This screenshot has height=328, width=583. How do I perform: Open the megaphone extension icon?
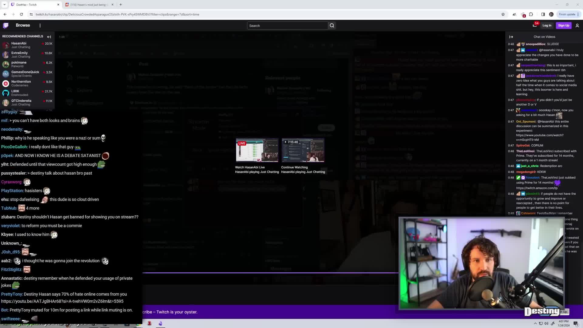pyautogui.click(x=514, y=14)
